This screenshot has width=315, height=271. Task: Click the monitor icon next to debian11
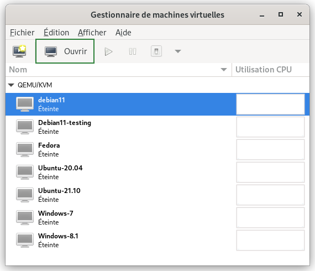click(x=25, y=104)
